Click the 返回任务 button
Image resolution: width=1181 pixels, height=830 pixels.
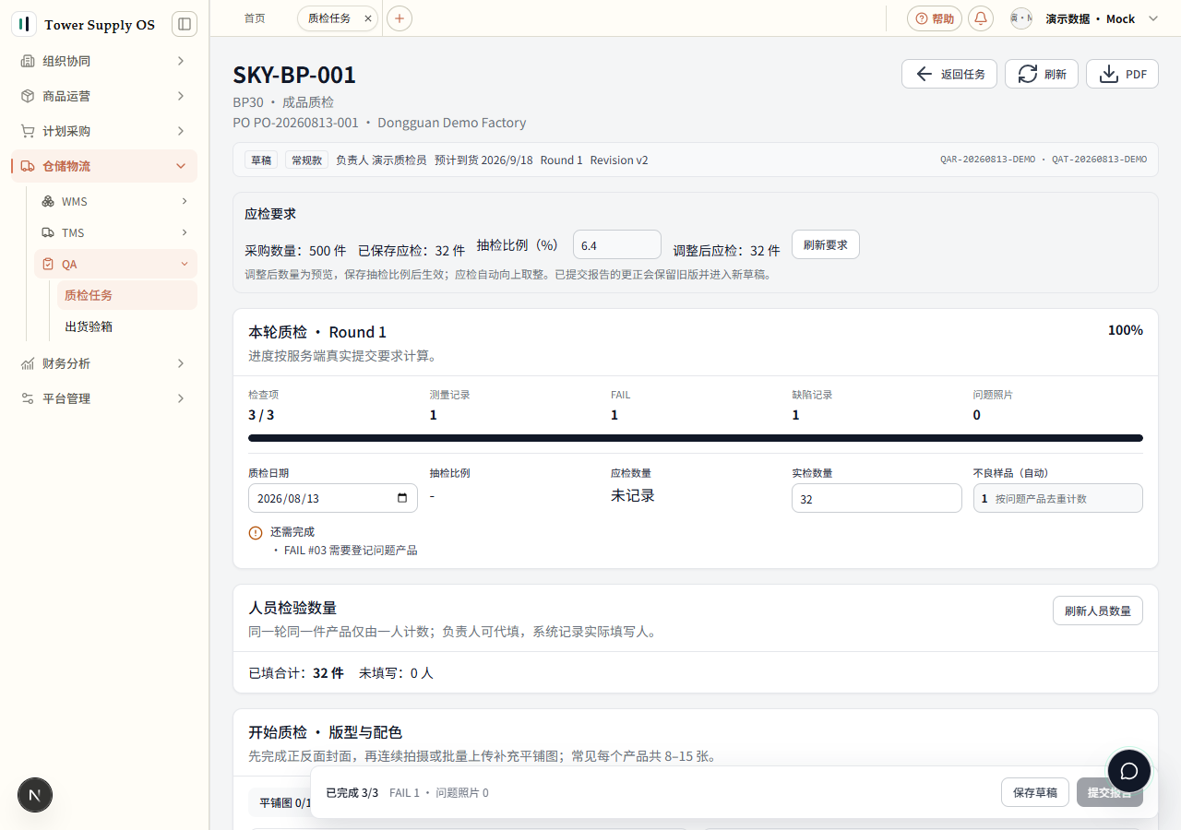coord(949,74)
